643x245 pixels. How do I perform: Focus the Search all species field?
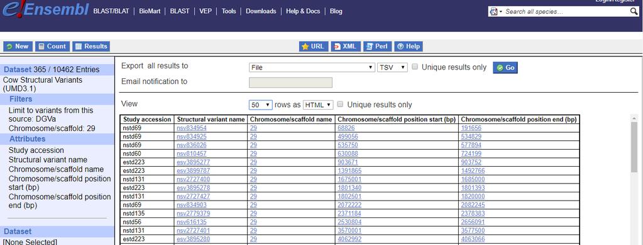[x=566, y=11]
